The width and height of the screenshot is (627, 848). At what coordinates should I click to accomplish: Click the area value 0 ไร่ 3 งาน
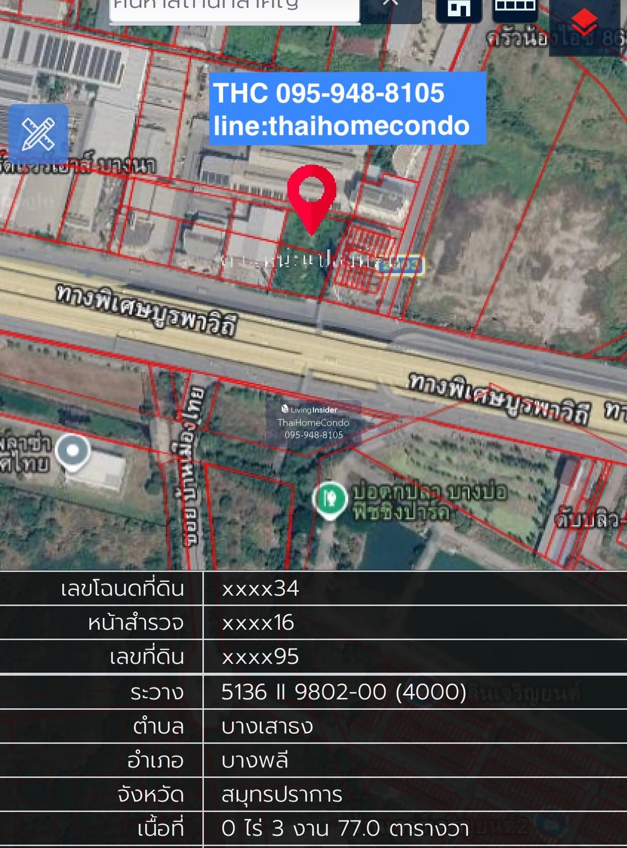(x=345, y=829)
